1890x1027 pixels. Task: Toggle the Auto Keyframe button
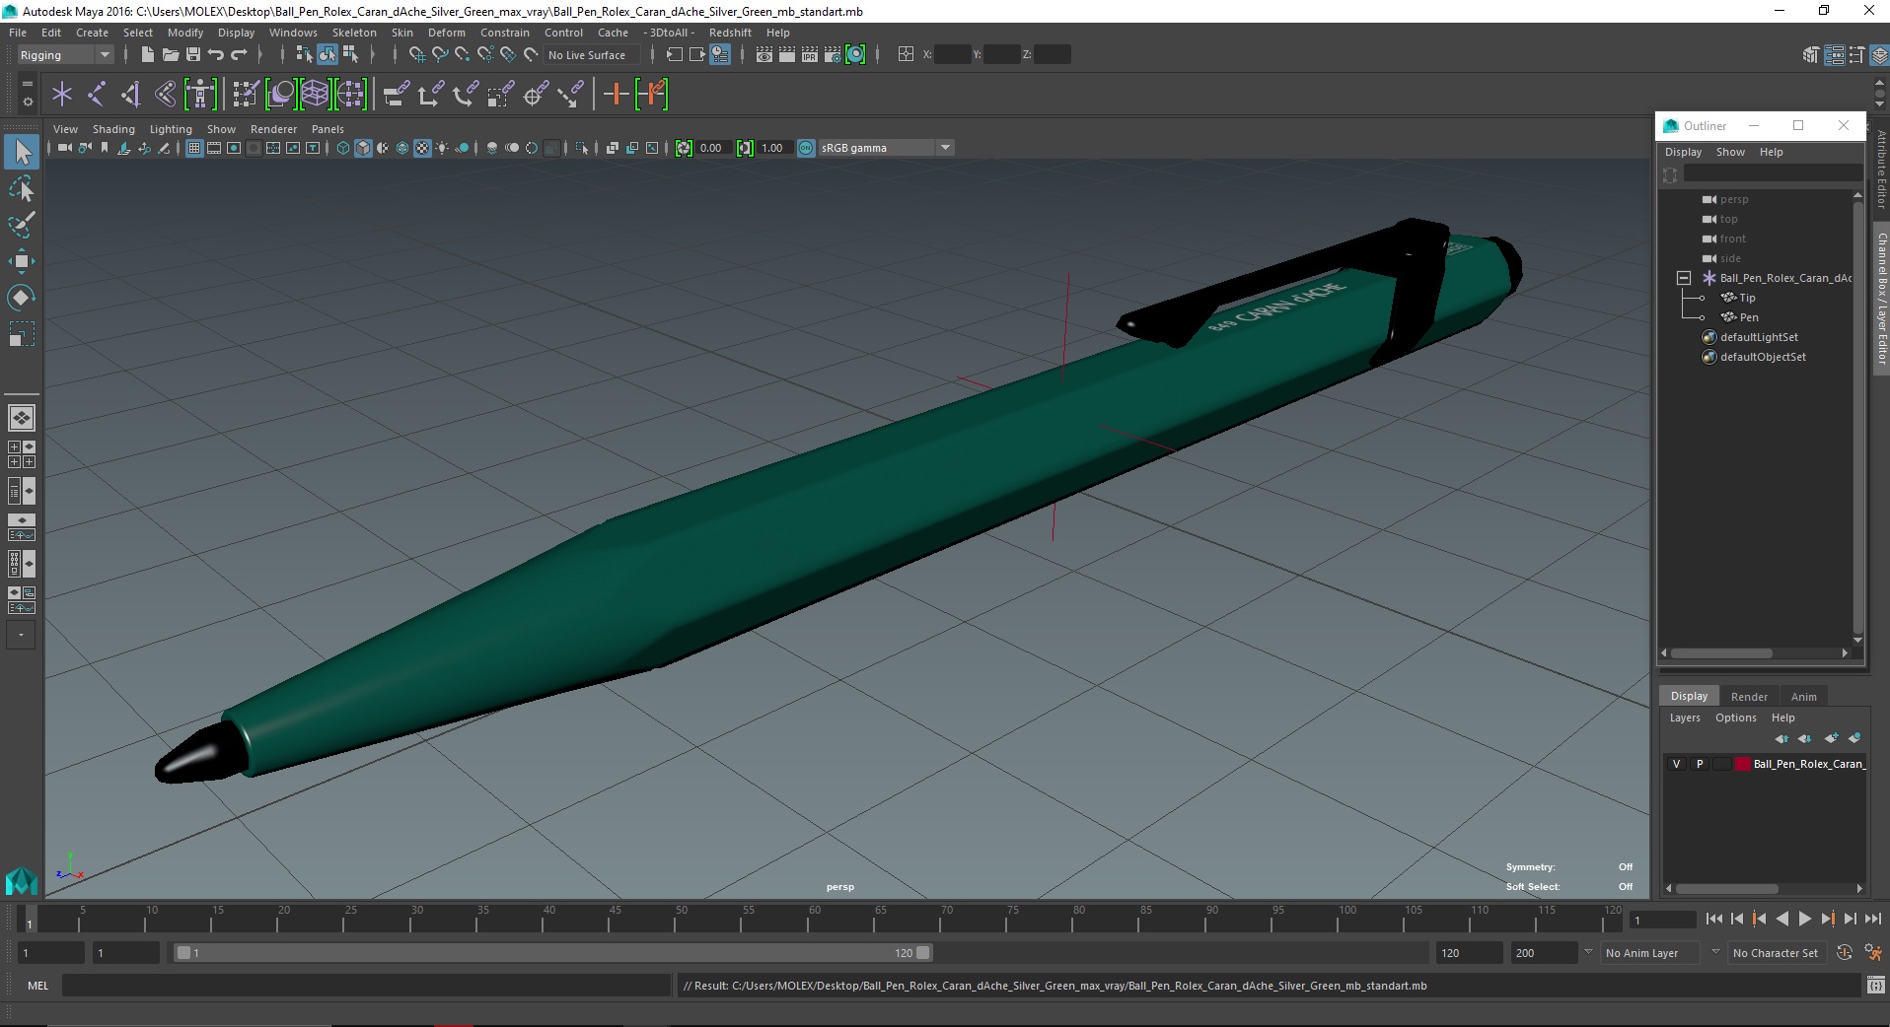tap(1845, 953)
